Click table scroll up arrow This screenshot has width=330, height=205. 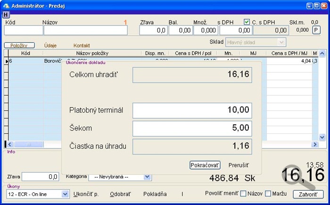pyautogui.click(x=322, y=53)
